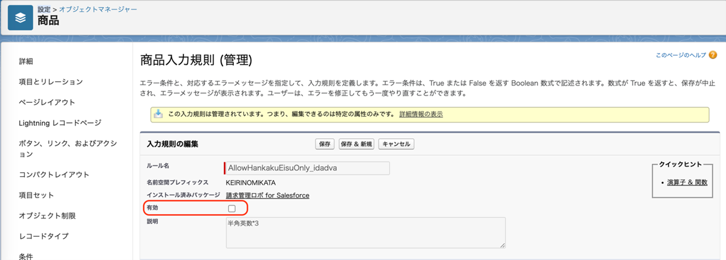The image size is (726, 260).
Task: Open the 演算子 & 関数 quick hint link
Action: click(687, 182)
